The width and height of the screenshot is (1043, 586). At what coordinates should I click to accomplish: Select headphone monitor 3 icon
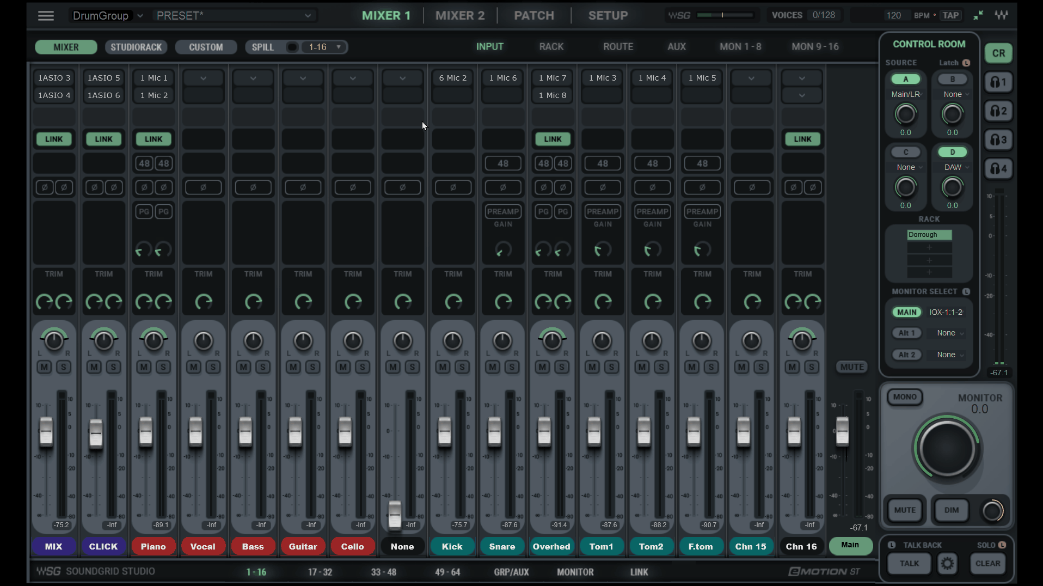[x=998, y=140]
